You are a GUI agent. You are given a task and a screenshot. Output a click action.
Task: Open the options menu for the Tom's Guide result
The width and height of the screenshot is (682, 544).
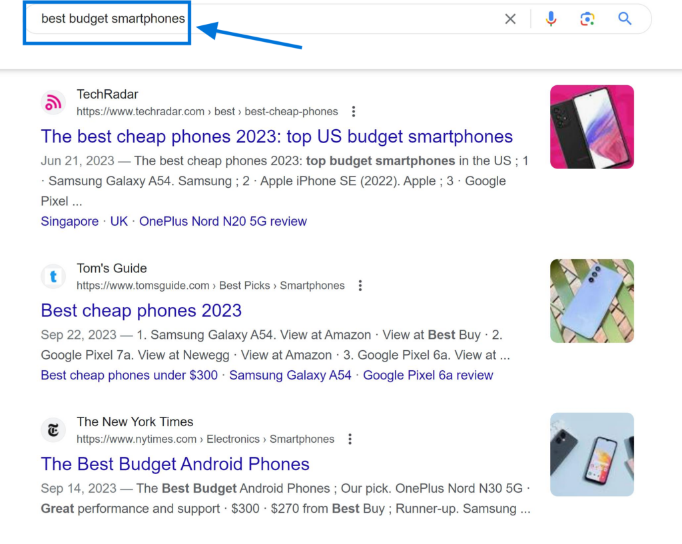360,285
